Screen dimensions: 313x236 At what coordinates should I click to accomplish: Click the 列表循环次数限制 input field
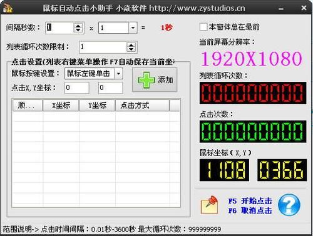pyautogui.click(x=103, y=47)
